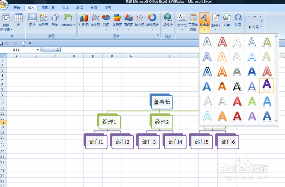The image size is (285, 187).
Task: Choose the red outline WordArt in first row
Action: coord(222,42)
